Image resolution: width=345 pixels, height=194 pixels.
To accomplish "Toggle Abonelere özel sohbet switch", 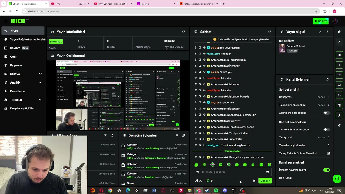I will point(326,113).
